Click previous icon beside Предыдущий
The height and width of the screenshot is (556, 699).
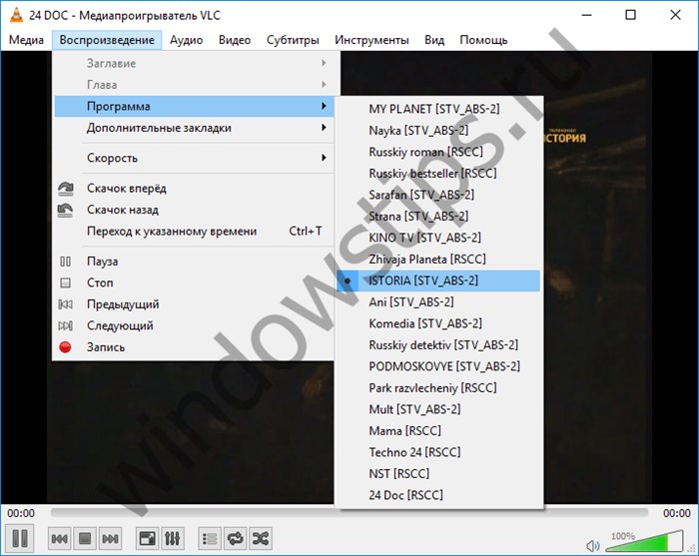click(65, 304)
